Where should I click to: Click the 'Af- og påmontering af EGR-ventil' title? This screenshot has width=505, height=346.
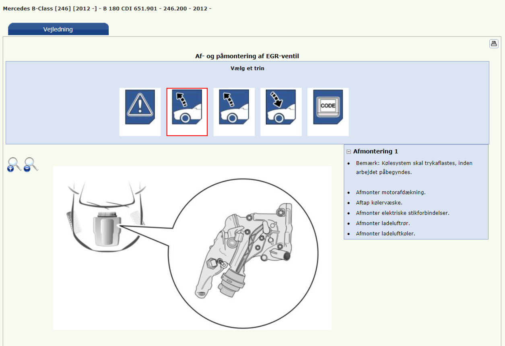click(247, 56)
